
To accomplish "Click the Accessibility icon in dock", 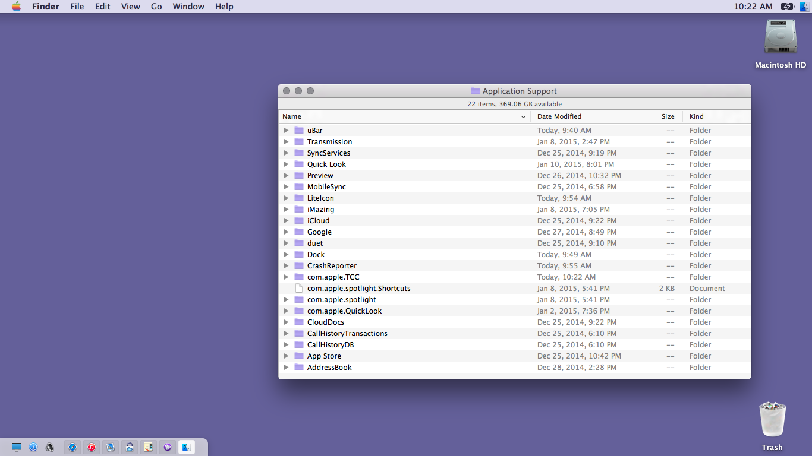I will pos(33,447).
